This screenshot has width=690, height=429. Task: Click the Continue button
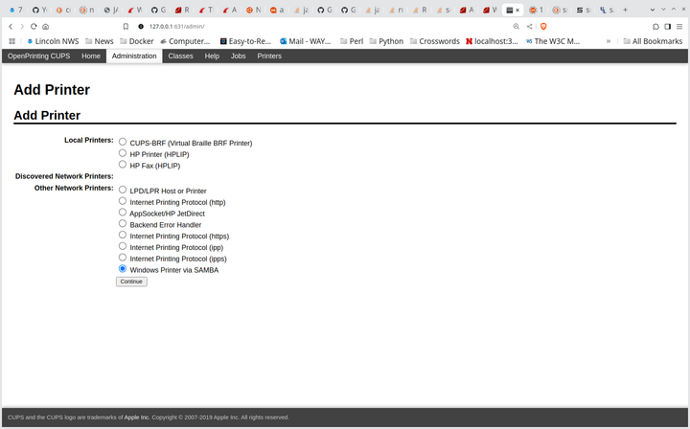(x=131, y=282)
